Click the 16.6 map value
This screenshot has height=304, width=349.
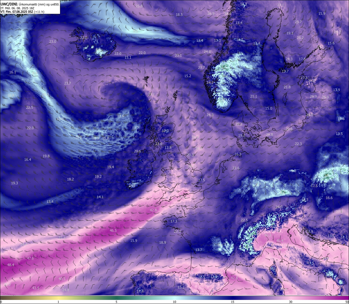coord(329,198)
